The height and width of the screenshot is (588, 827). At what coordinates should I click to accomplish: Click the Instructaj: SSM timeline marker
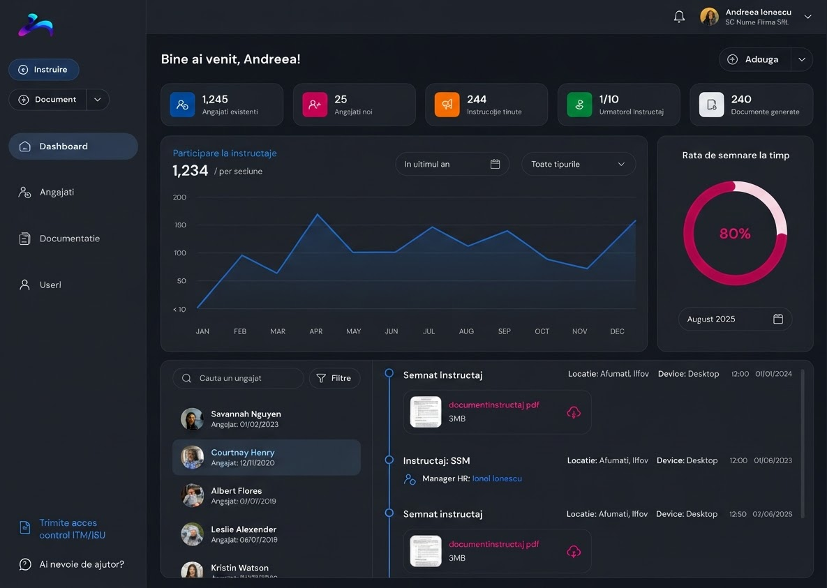[x=389, y=460]
